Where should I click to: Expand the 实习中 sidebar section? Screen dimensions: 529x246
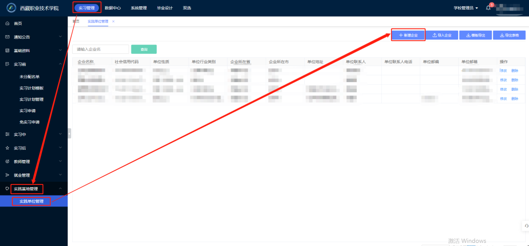[x=60, y=134]
